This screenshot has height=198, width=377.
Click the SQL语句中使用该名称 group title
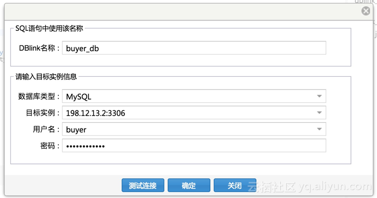[x=49, y=28]
